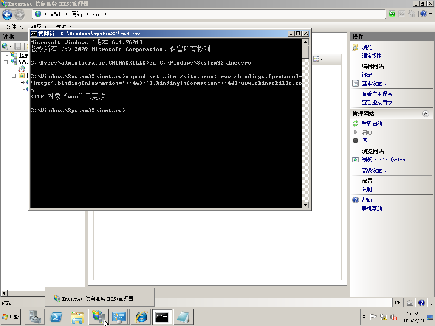Open 限制... configuration link
435x326 pixels.
370,189
